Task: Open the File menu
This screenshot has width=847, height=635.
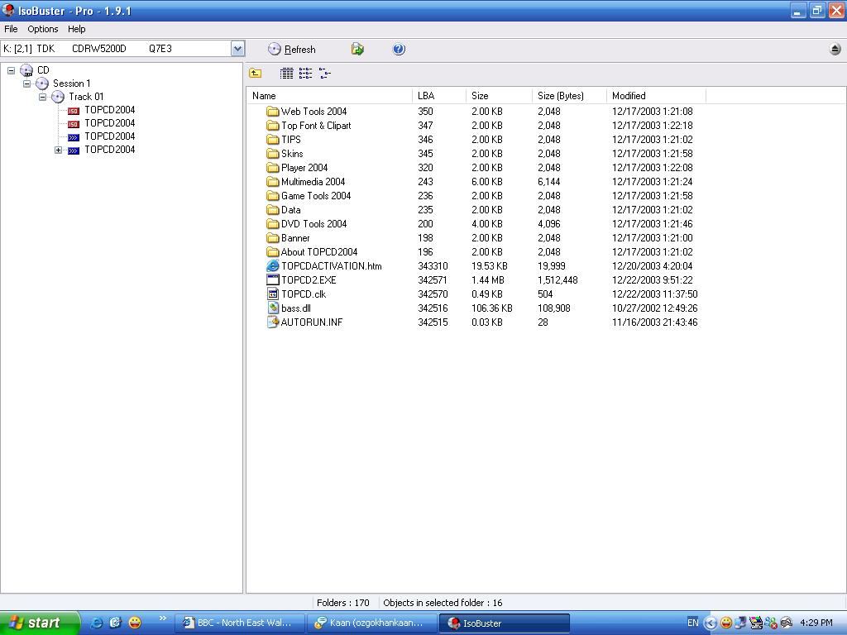Action: 11,29
